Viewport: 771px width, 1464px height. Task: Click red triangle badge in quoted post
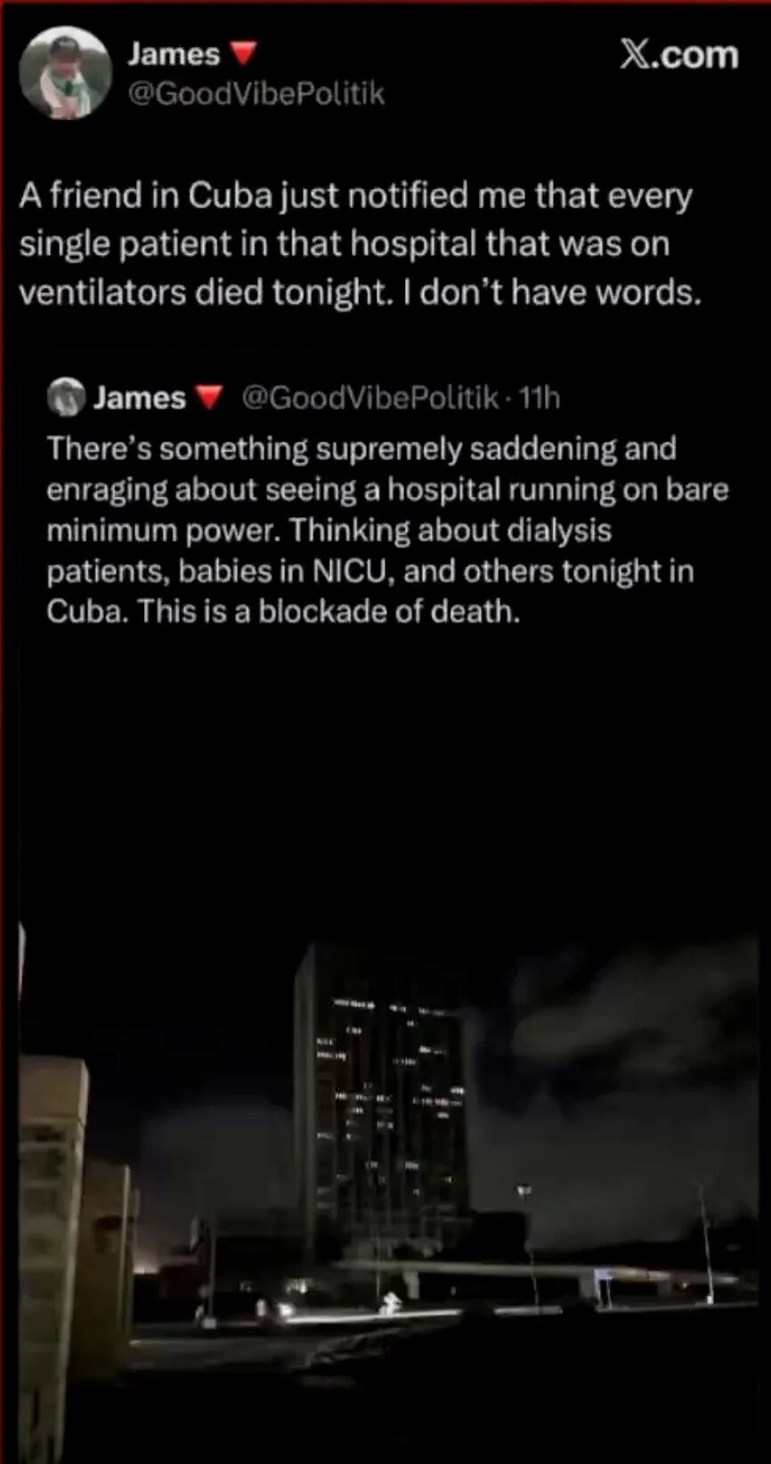point(208,398)
